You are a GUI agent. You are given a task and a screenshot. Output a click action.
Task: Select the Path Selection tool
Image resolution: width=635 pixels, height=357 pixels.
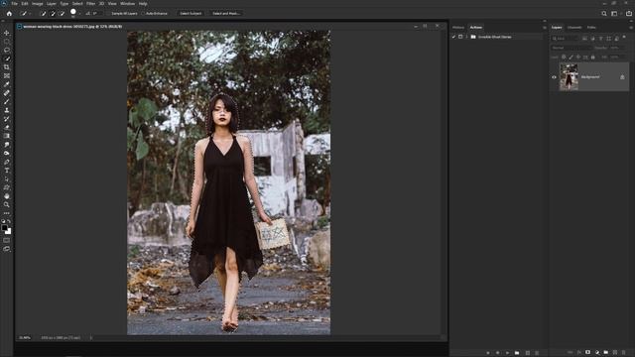click(7, 178)
